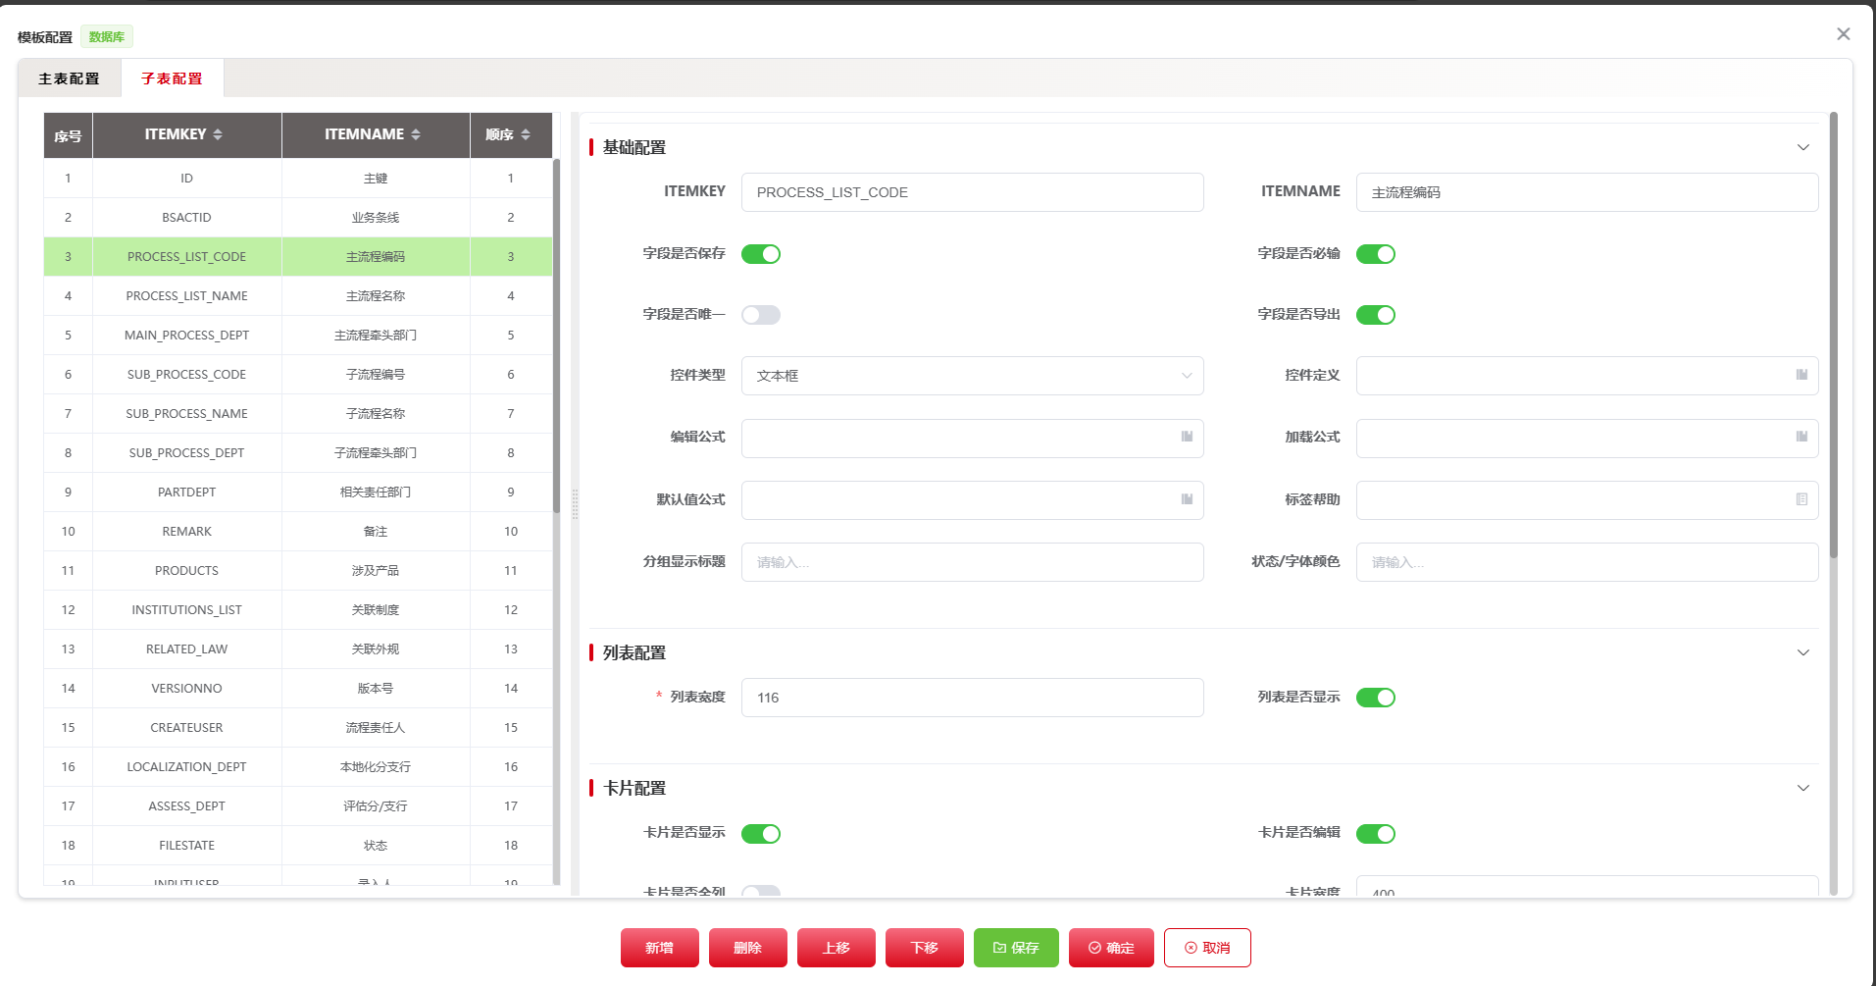Image resolution: width=1876 pixels, height=986 pixels.
Task: Click the ITEMNAME input field
Action: point(1587,192)
